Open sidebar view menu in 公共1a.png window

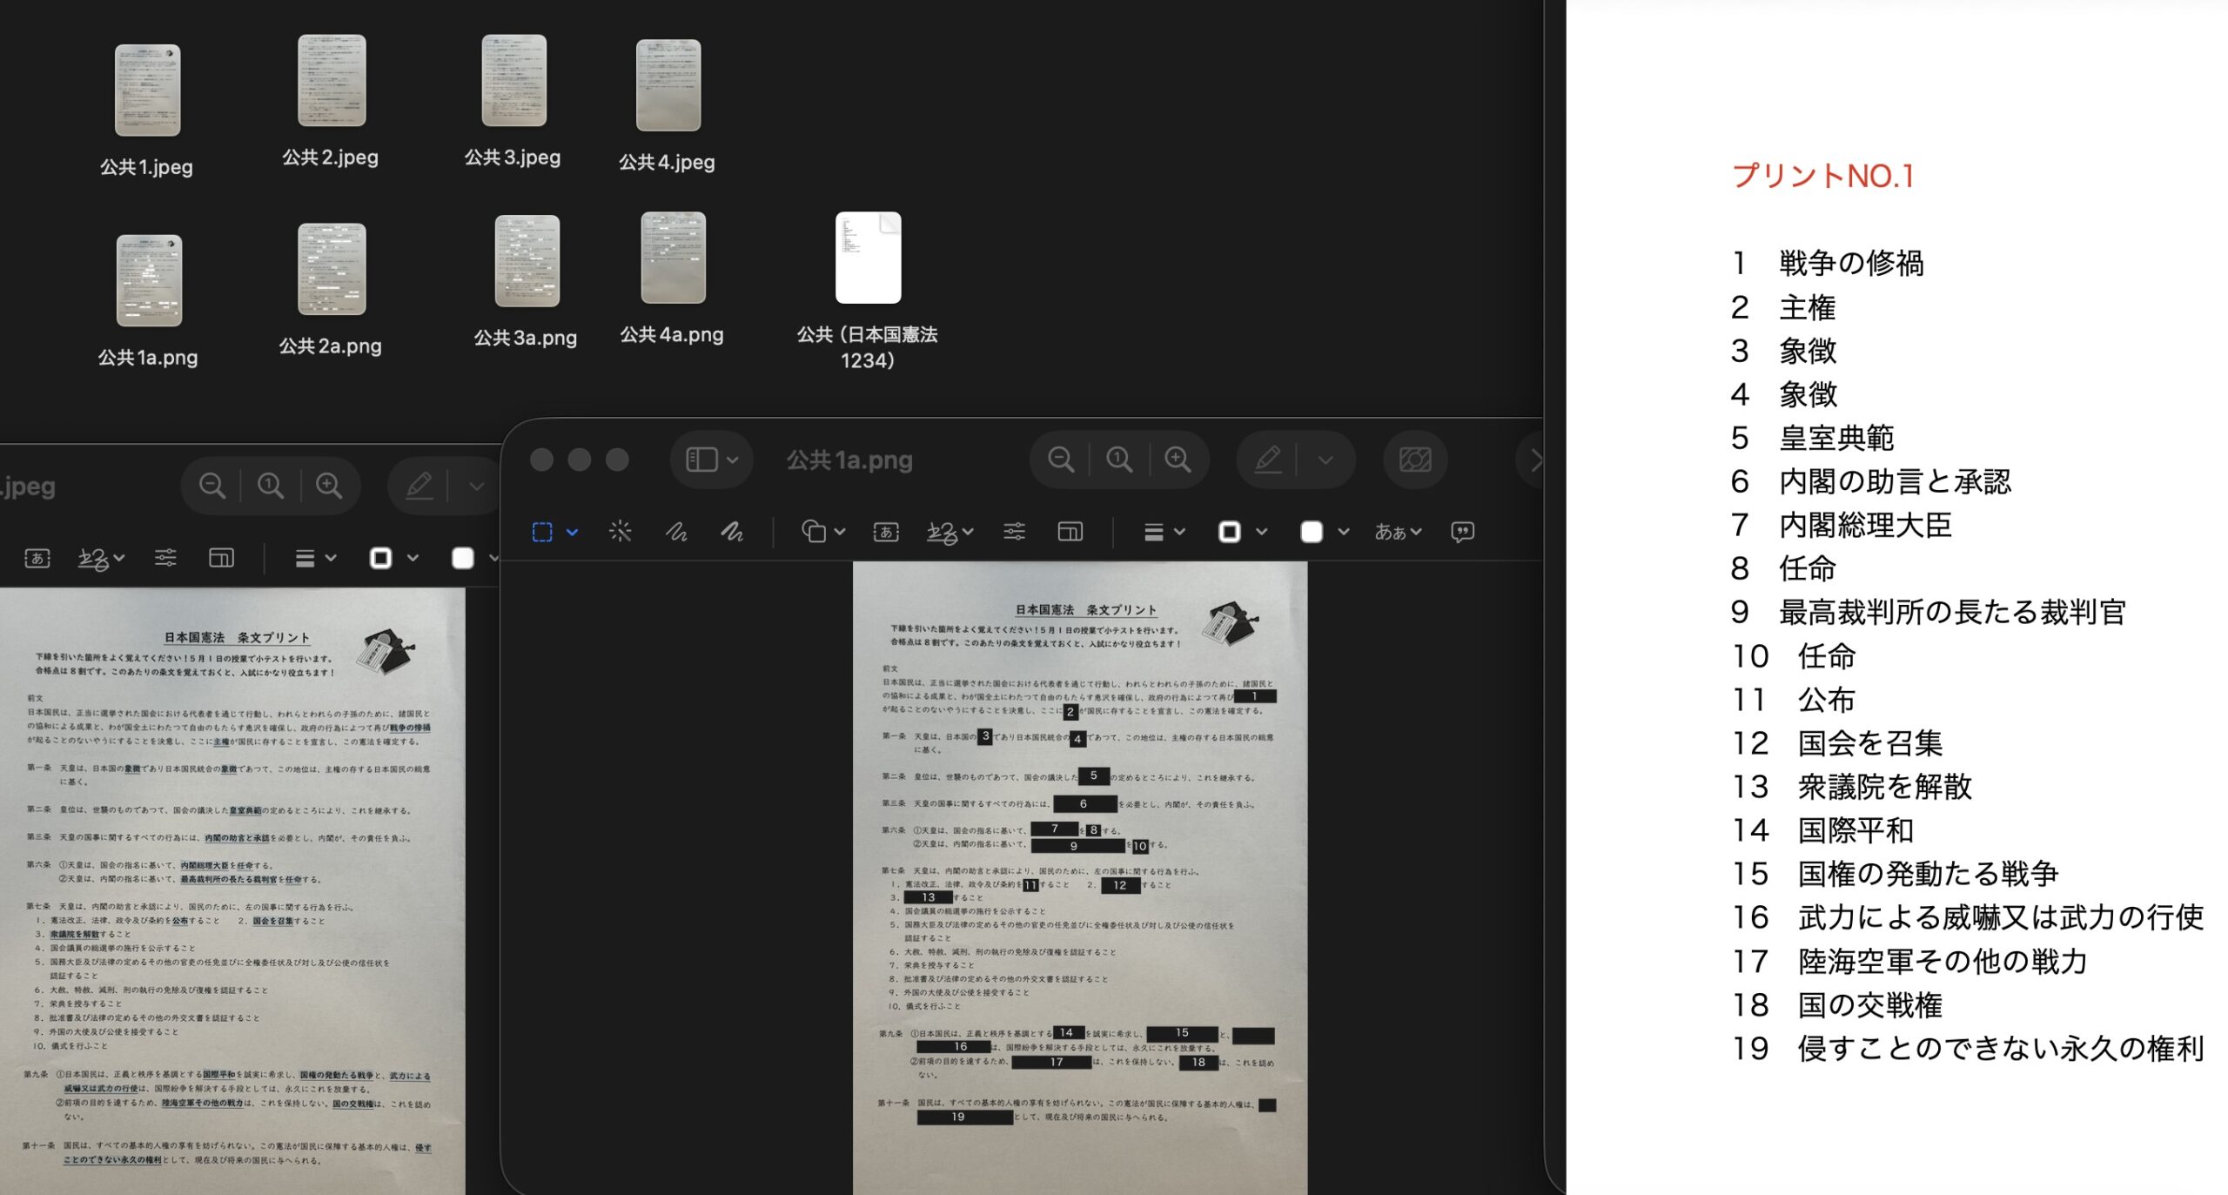pyautogui.click(x=711, y=459)
